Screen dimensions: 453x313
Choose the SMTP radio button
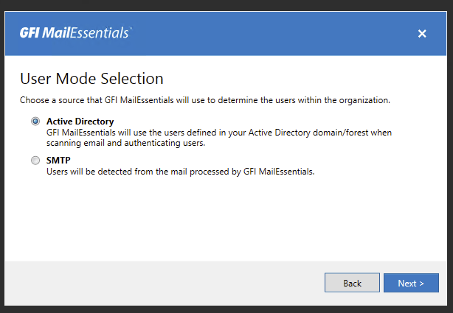35,160
